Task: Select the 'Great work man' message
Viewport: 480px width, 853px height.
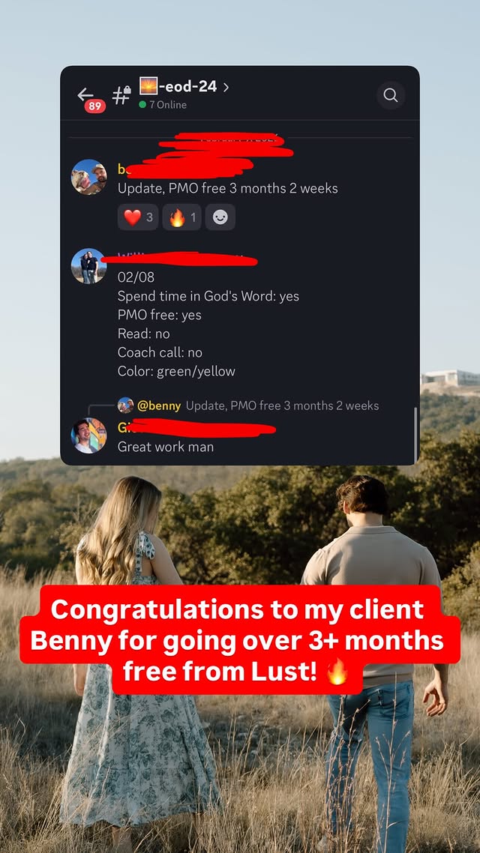Action: point(166,447)
